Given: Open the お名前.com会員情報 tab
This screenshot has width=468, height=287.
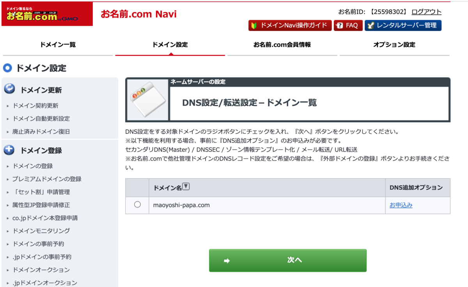Looking at the screenshot, I should pyautogui.click(x=282, y=44).
